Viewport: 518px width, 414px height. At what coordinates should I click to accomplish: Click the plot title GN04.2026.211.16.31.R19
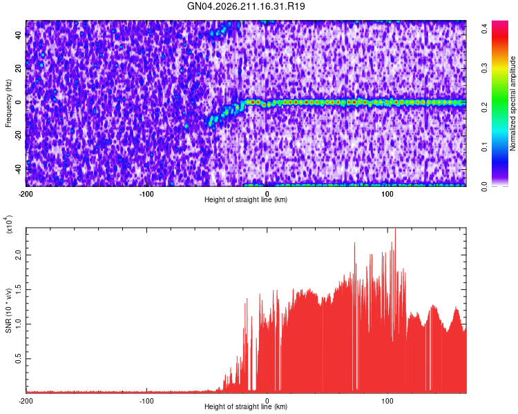pyautogui.click(x=246, y=6)
